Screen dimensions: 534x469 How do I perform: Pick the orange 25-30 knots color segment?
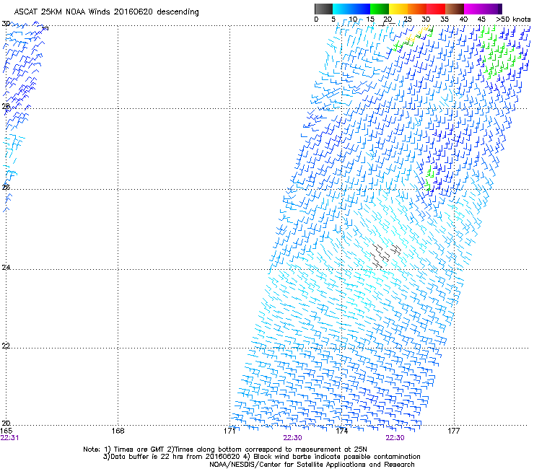(x=417, y=9)
